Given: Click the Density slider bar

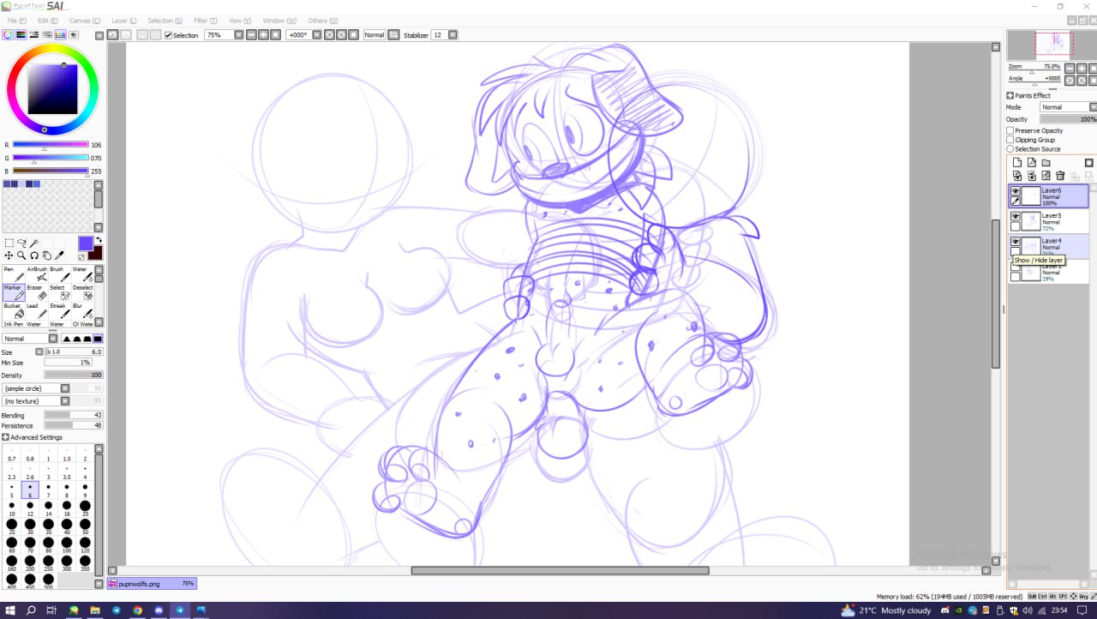Looking at the screenshot, I should (x=73, y=375).
